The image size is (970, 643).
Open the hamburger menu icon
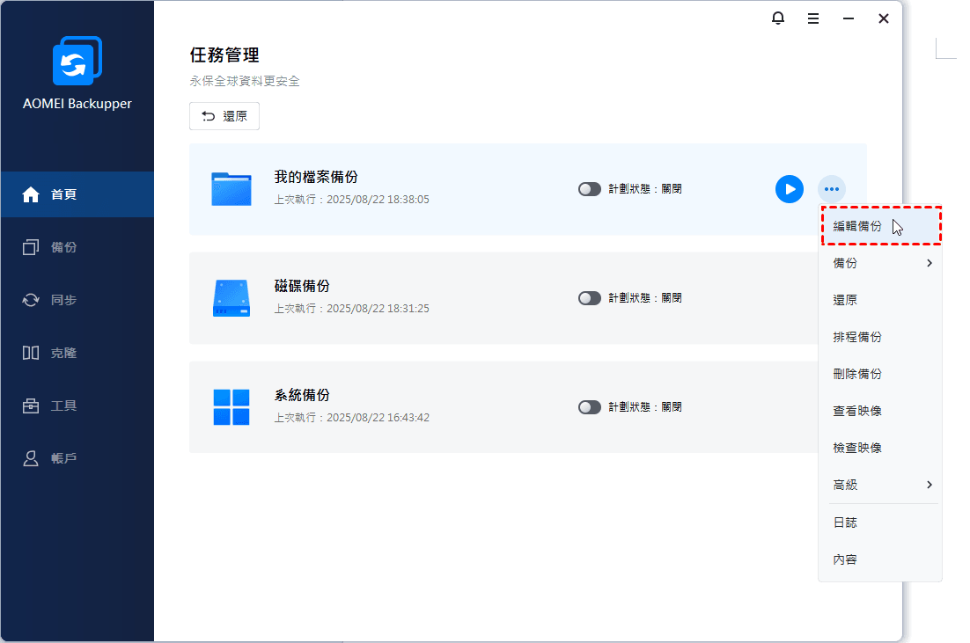(812, 18)
